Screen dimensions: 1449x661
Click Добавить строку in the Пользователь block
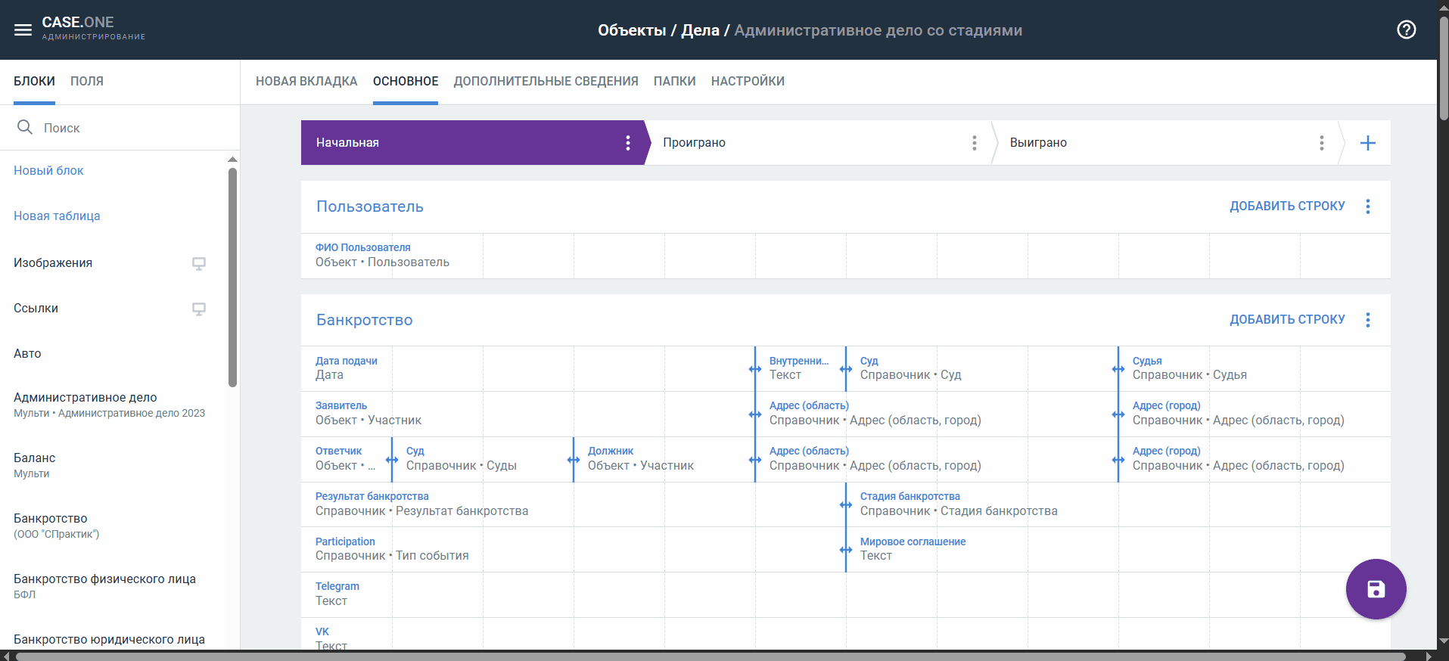[x=1286, y=206]
